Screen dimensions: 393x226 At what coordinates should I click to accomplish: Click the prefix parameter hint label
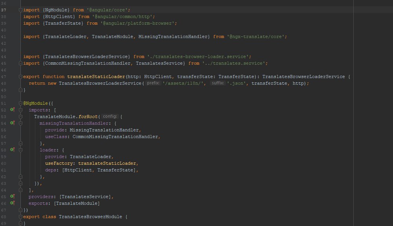(x=153, y=83)
